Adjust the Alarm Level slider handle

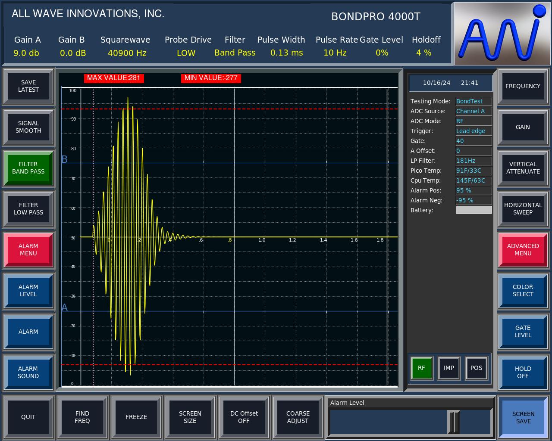click(x=454, y=422)
